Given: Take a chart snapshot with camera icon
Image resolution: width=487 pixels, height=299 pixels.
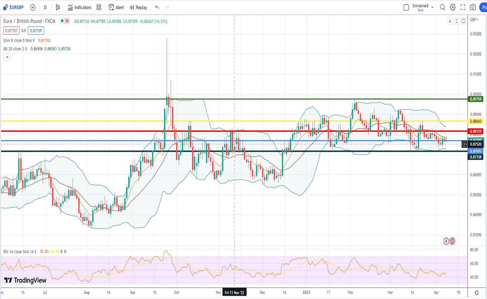Looking at the screenshot, I should pyautogui.click(x=473, y=7).
